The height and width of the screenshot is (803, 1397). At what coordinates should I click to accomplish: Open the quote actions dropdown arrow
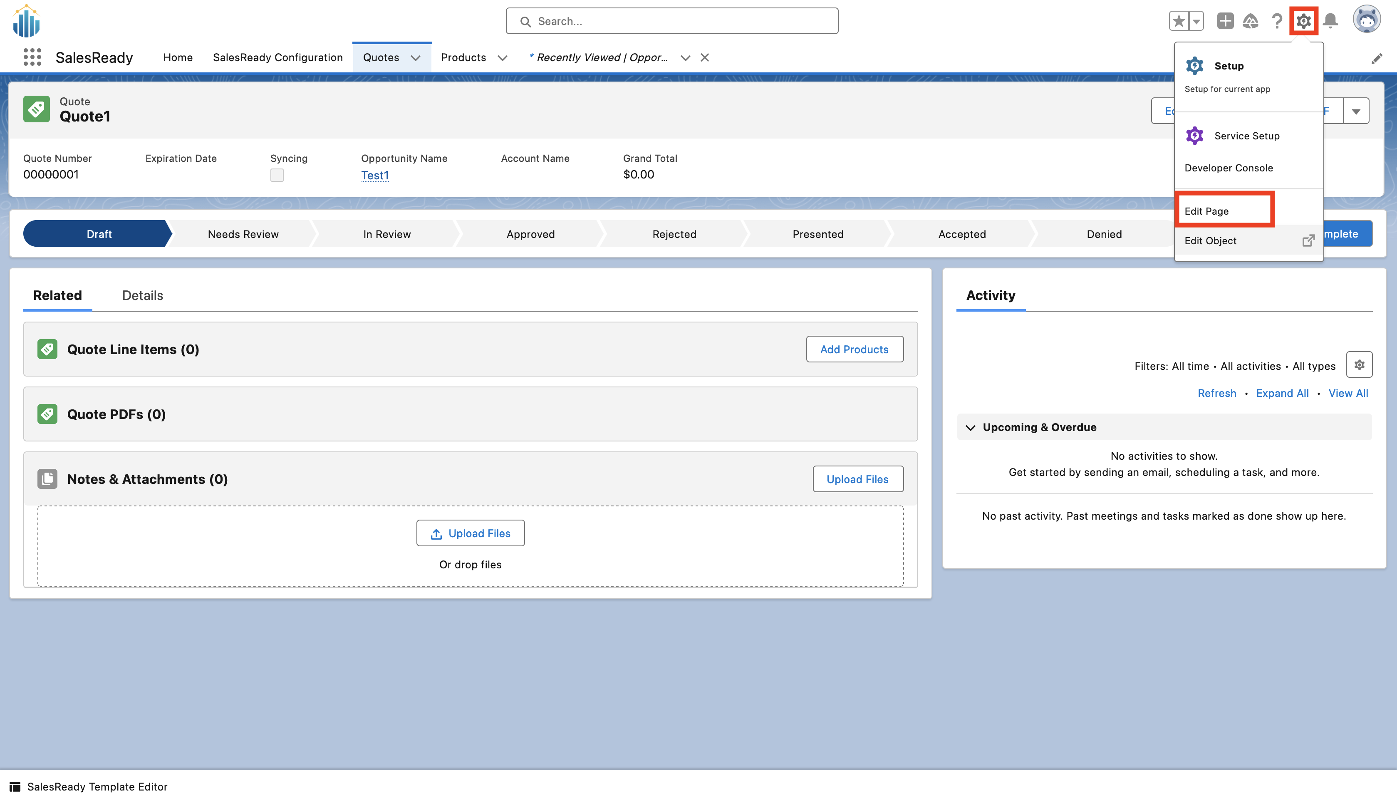tap(1356, 111)
